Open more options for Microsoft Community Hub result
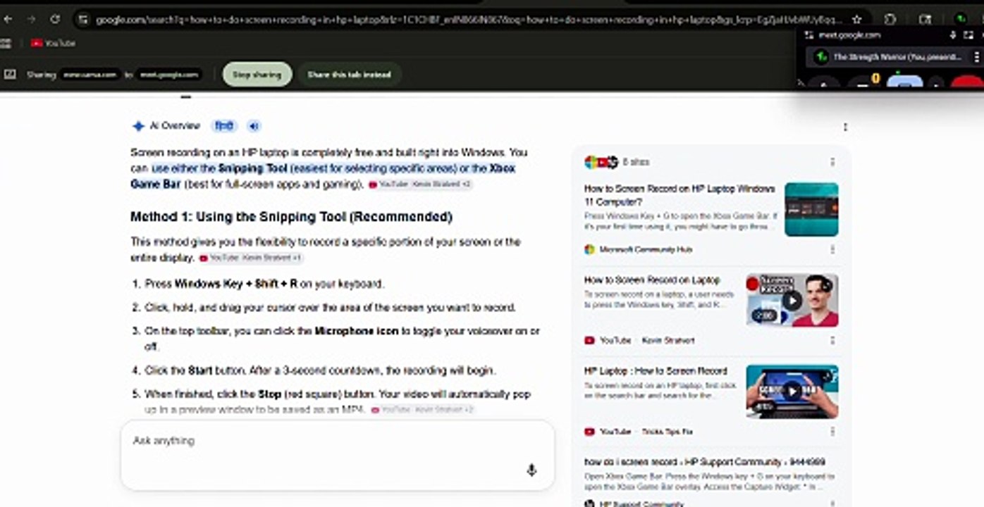 (832, 249)
